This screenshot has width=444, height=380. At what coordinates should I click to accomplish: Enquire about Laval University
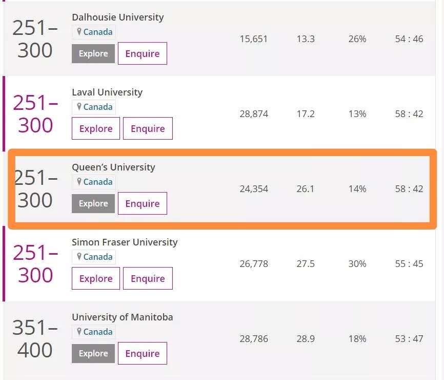pyautogui.click(x=148, y=128)
